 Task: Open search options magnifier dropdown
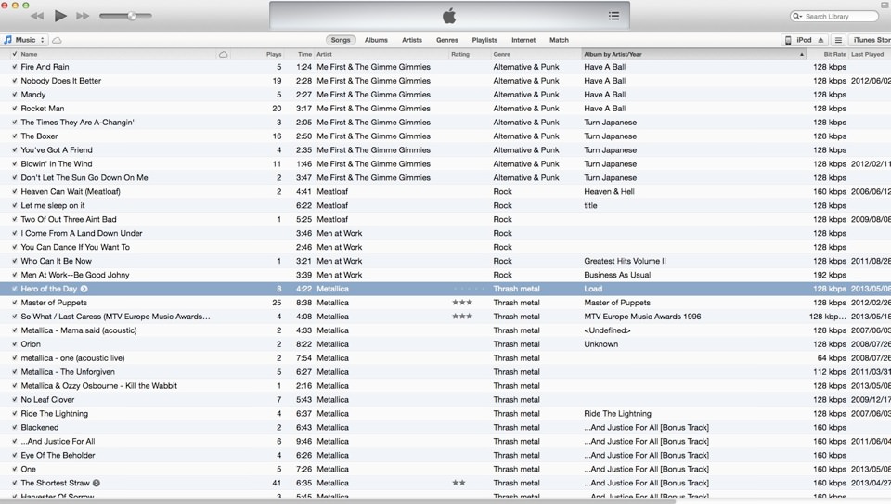[797, 17]
